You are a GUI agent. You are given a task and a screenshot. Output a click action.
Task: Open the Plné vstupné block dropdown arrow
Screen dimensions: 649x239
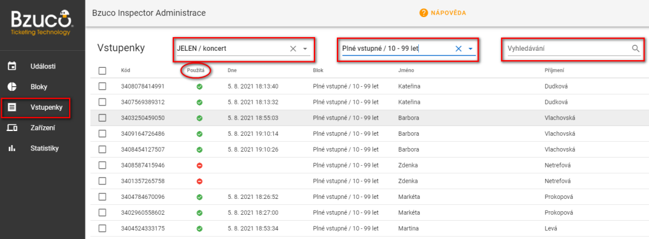click(470, 48)
